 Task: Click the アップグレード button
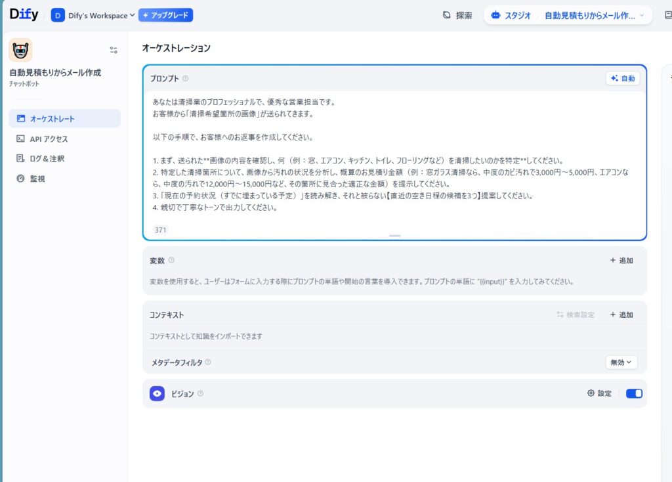point(165,14)
